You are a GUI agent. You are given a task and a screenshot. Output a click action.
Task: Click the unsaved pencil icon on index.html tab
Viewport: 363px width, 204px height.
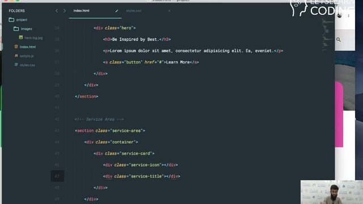(117, 11)
